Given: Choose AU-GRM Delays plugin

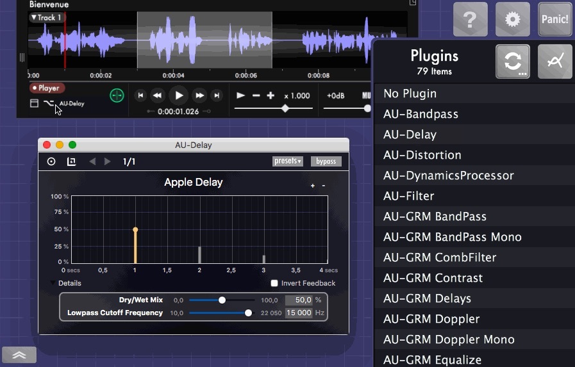Looking at the screenshot, I should click(474, 298).
